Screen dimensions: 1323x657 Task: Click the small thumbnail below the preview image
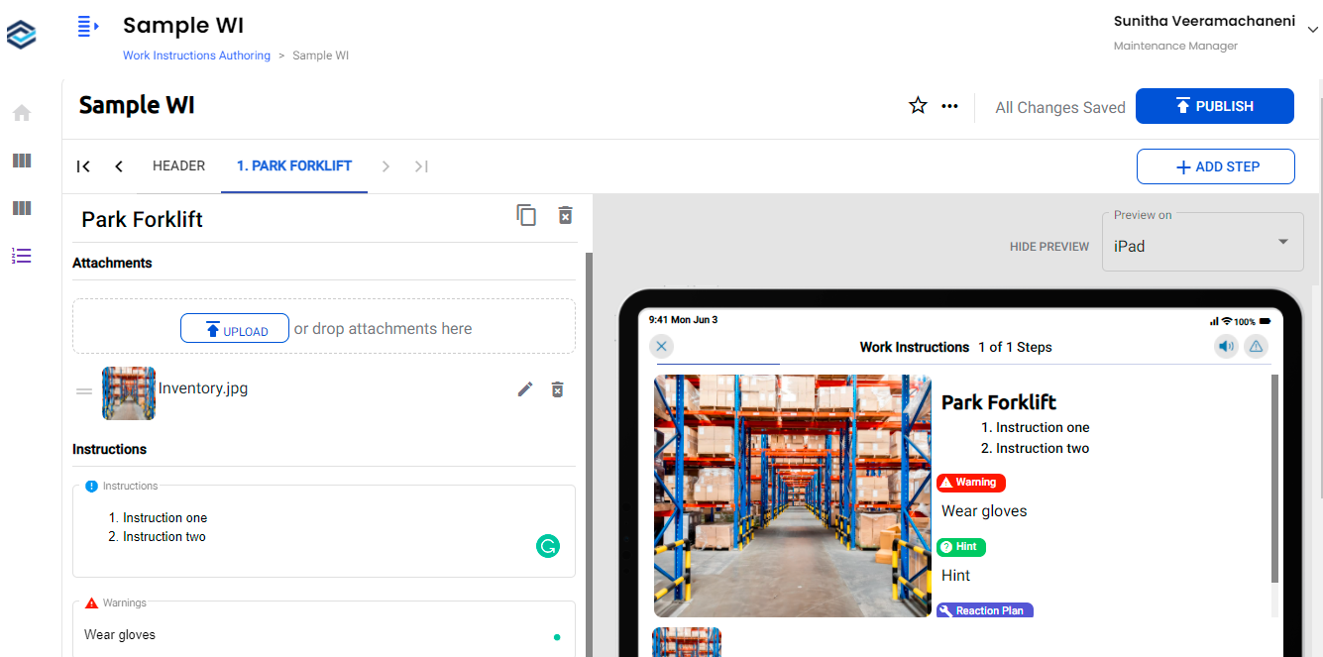(687, 642)
